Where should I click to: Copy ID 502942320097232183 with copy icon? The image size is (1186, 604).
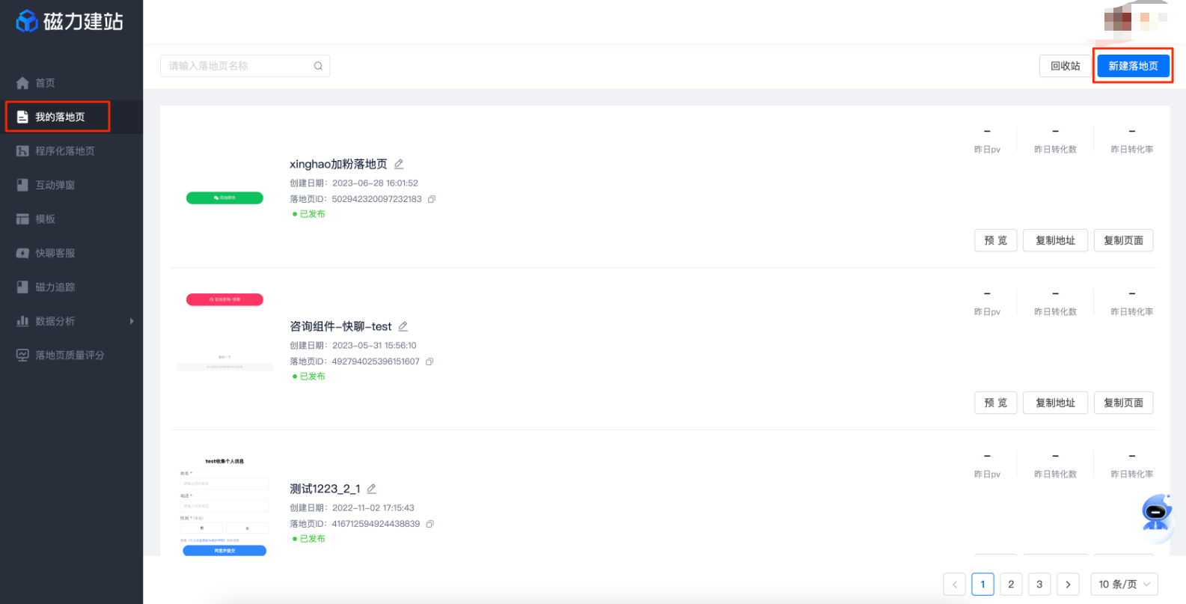tap(432, 199)
